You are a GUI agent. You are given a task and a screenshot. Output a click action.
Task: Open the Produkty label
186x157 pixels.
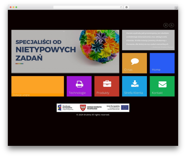click(x=103, y=93)
